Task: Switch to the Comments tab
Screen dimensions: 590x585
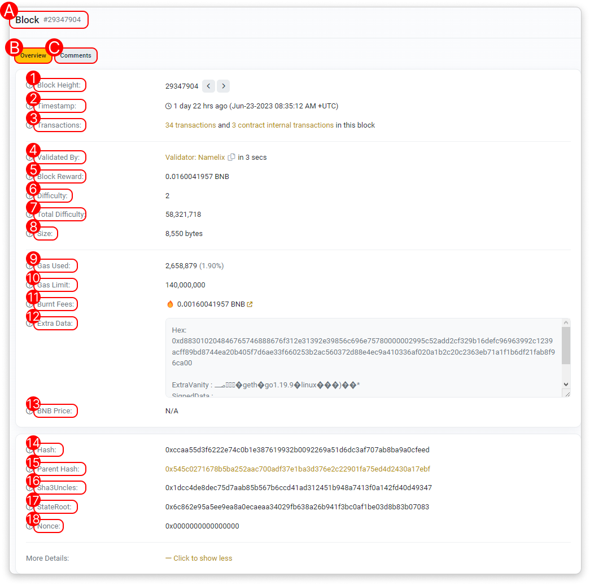Action: [76, 55]
